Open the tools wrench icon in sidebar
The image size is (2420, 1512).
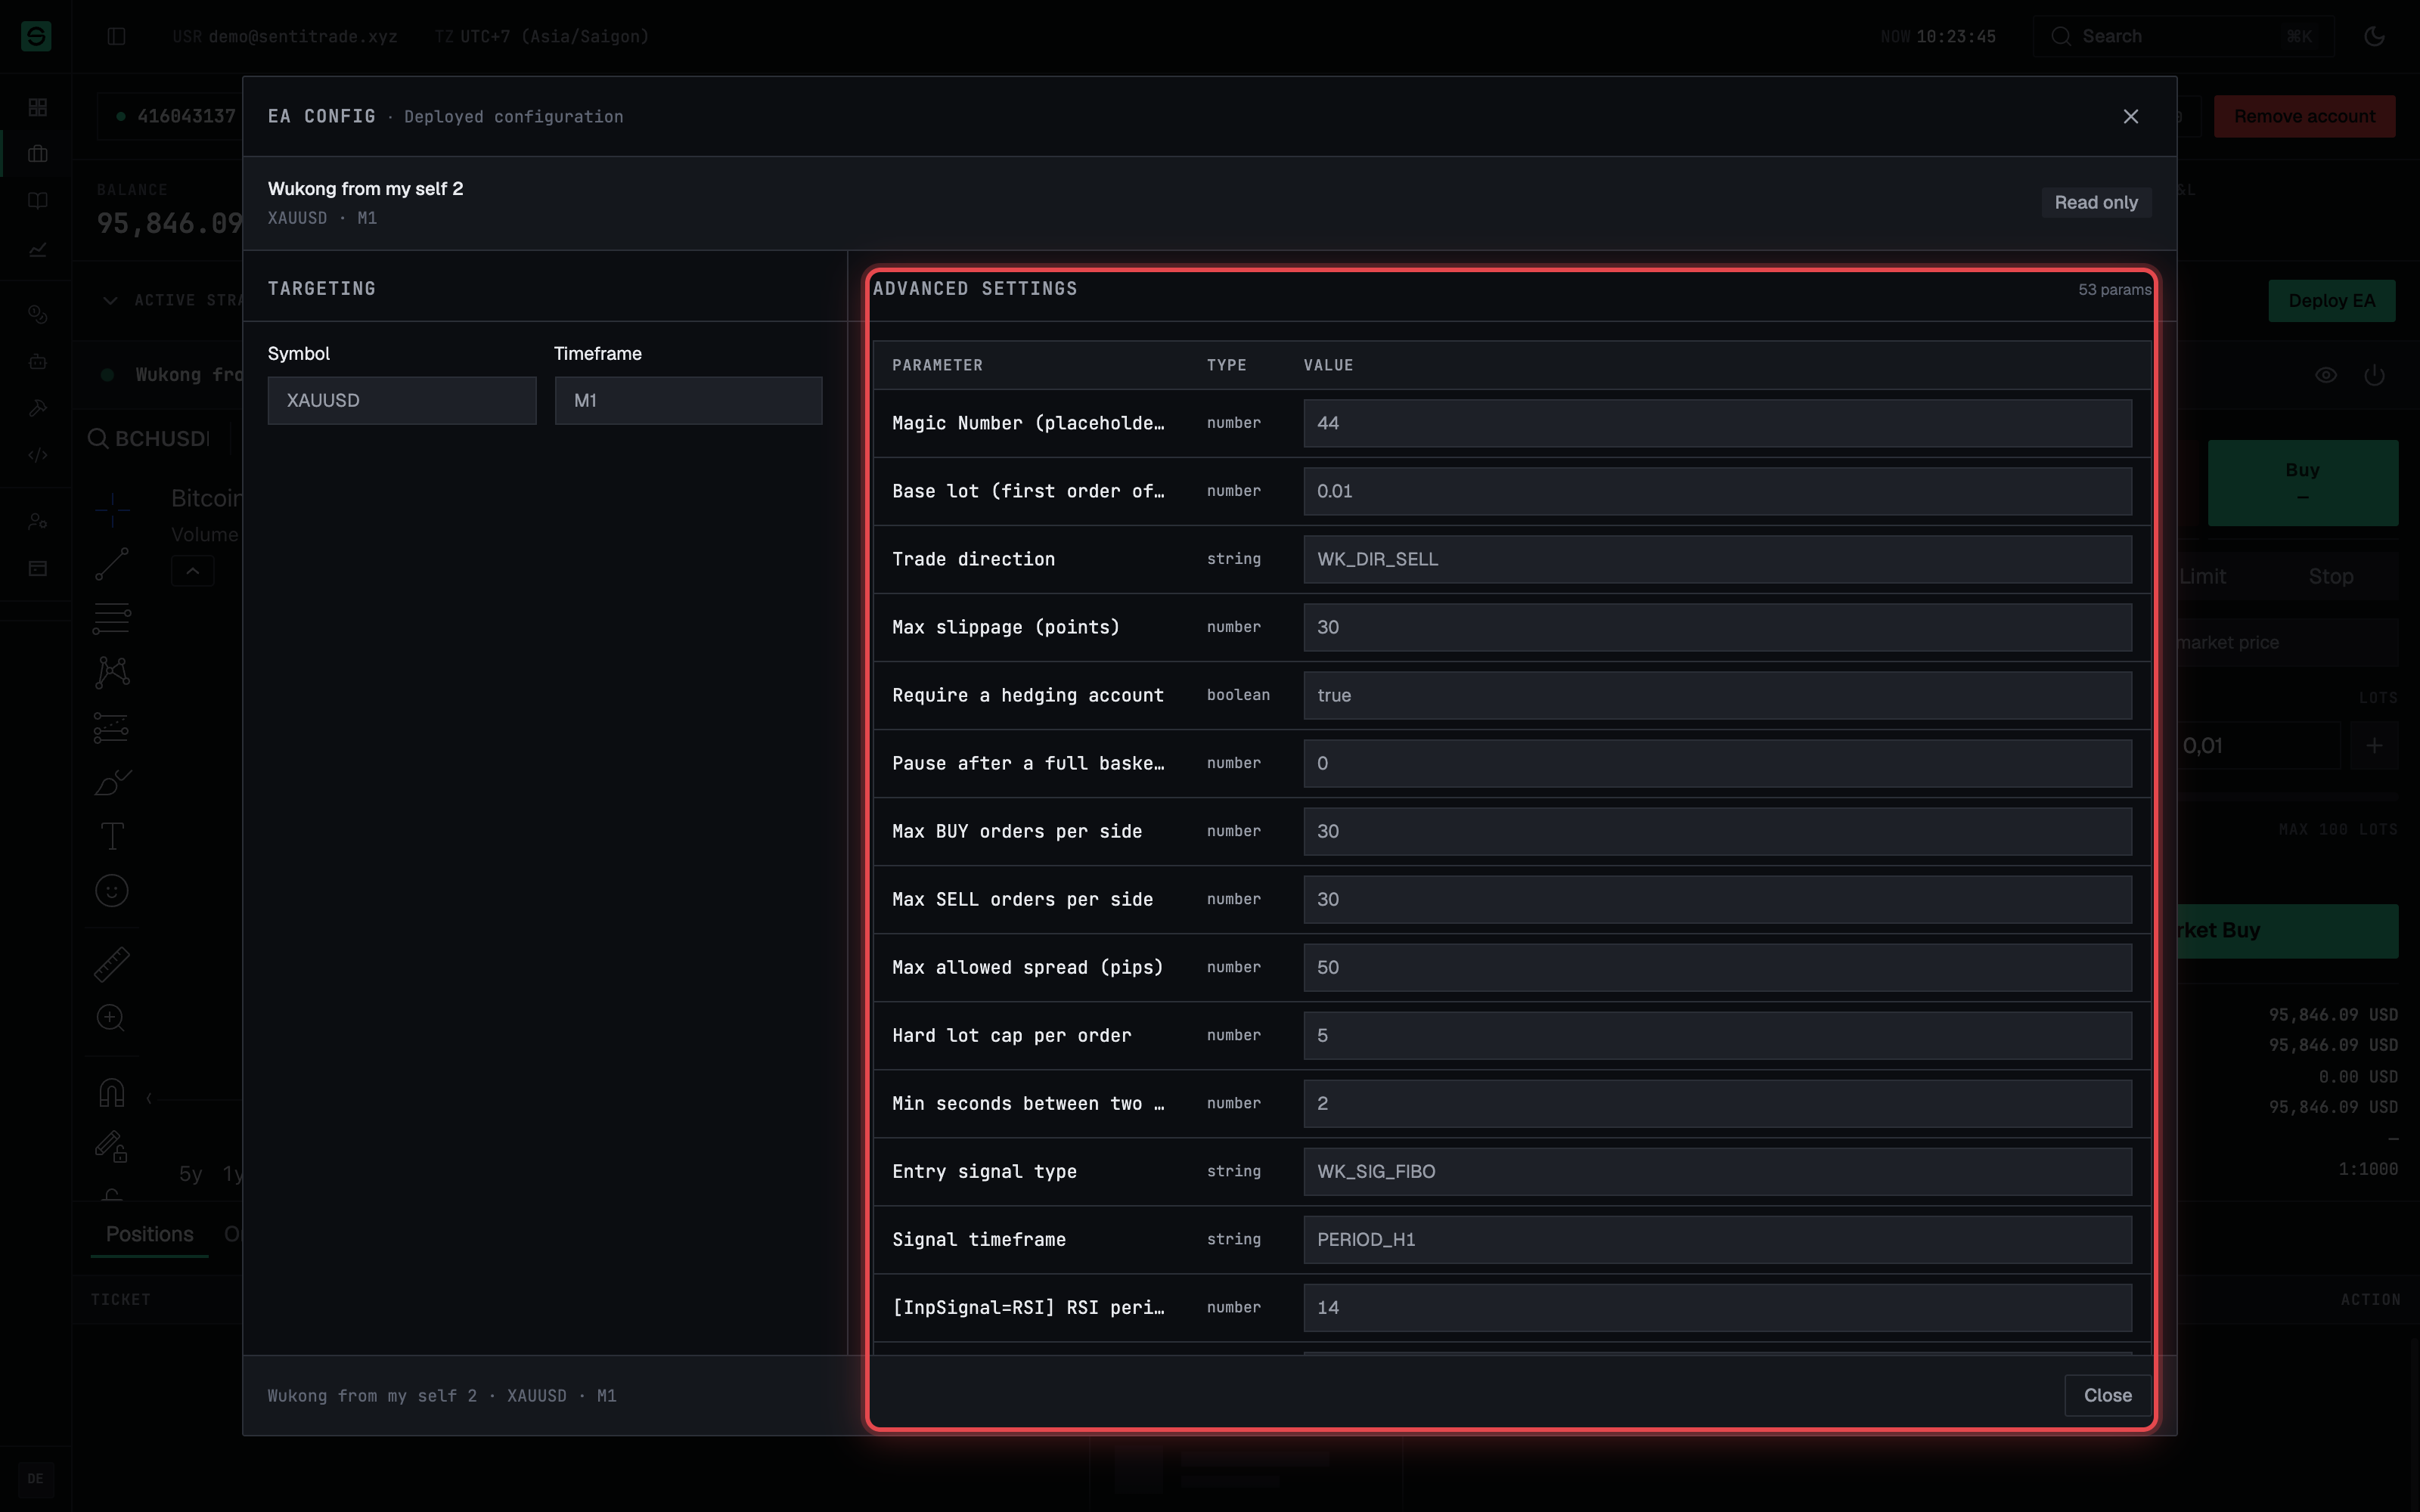[38, 408]
